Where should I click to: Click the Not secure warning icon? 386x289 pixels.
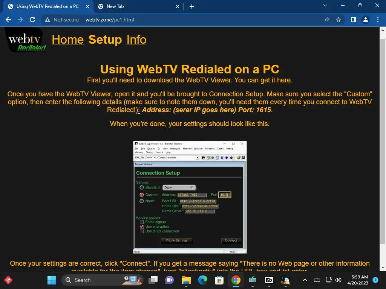coord(47,20)
